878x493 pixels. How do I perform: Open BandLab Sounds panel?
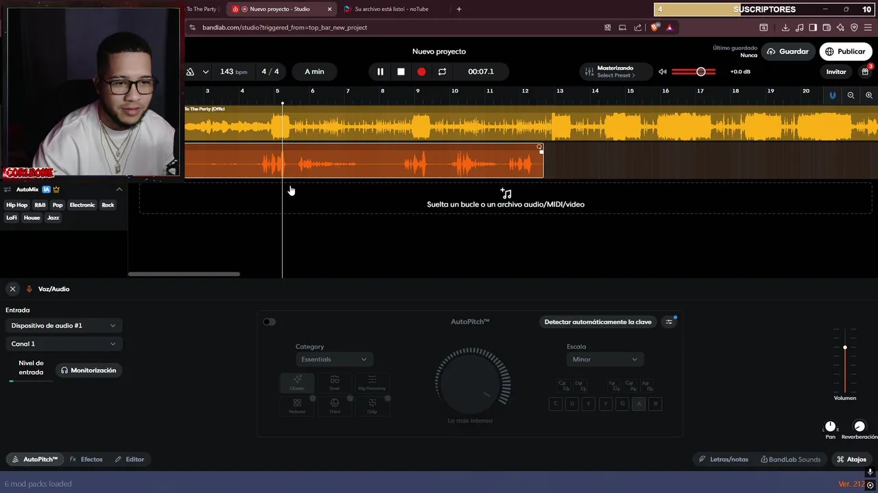790,459
